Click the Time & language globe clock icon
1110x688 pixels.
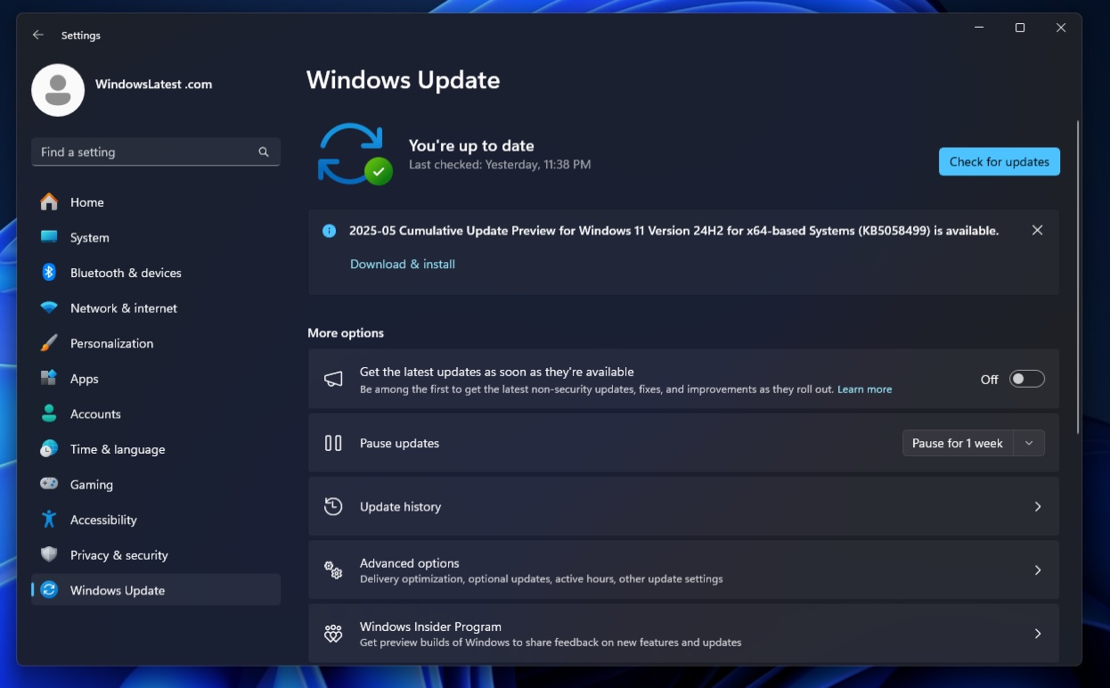(x=49, y=449)
